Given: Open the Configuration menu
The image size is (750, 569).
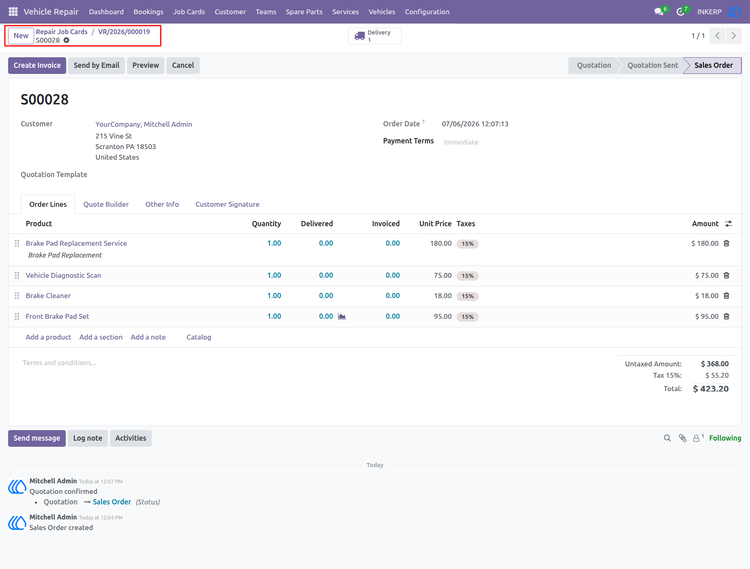Looking at the screenshot, I should click(x=427, y=12).
